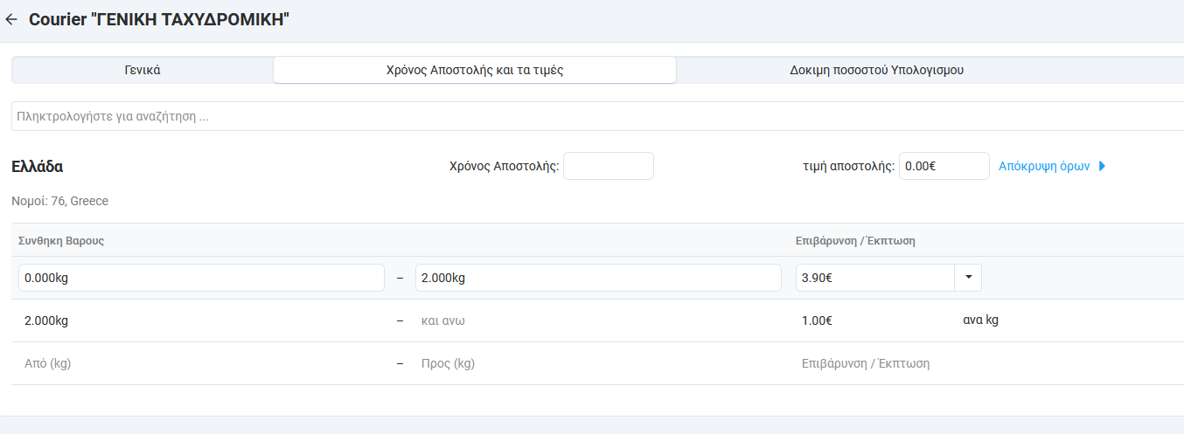1184x434 pixels.
Task: Click the ανα kg unit text
Action: point(980,320)
